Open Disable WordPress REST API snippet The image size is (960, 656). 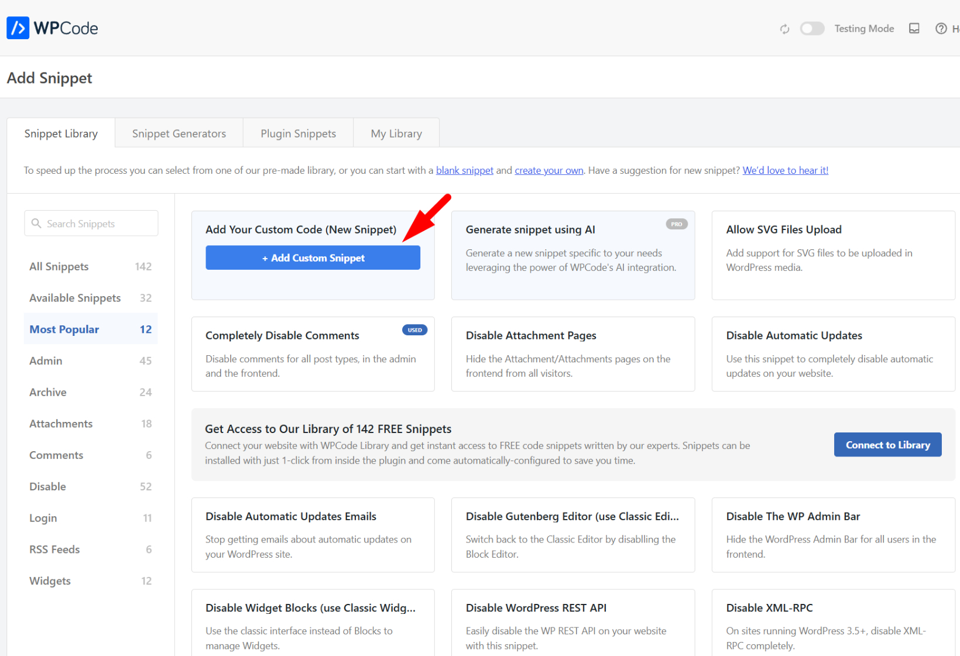[573, 623]
